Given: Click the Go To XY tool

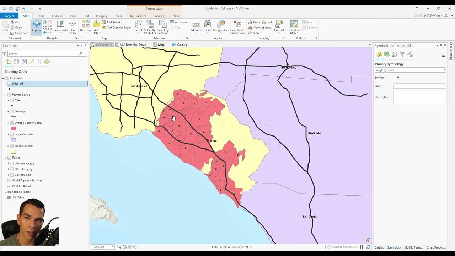Looking at the screenshot, I should pyautogui.click(x=73, y=27).
